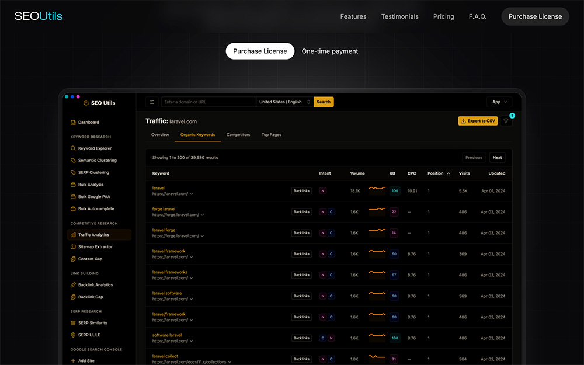Open the filter funnel icon
The width and height of the screenshot is (584, 365).
click(x=506, y=121)
